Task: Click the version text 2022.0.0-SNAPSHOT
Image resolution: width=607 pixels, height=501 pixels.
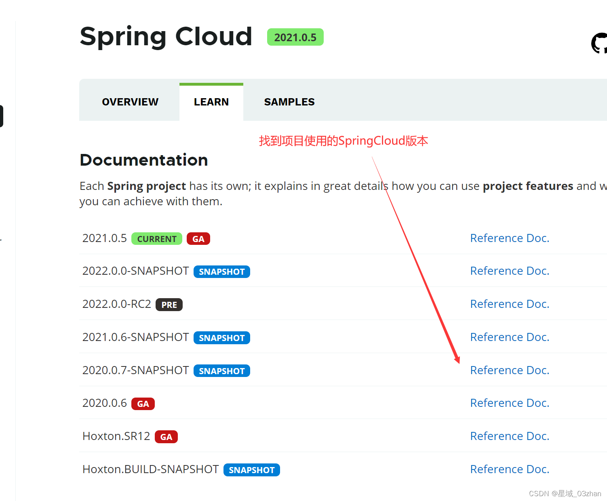Action: (x=136, y=271)
